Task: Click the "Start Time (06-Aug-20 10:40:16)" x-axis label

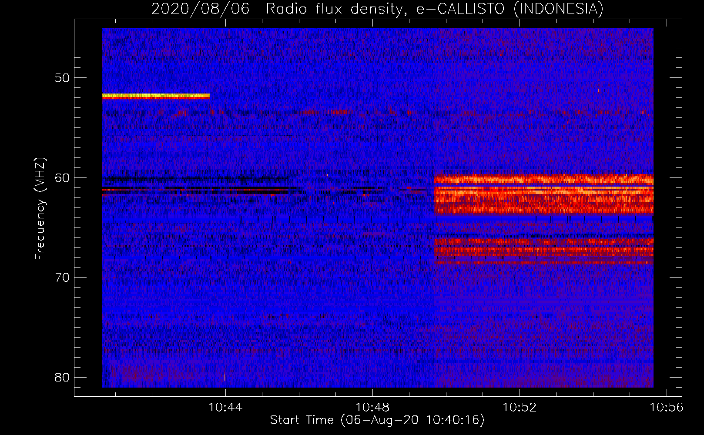Action: [x=377, y=420]
